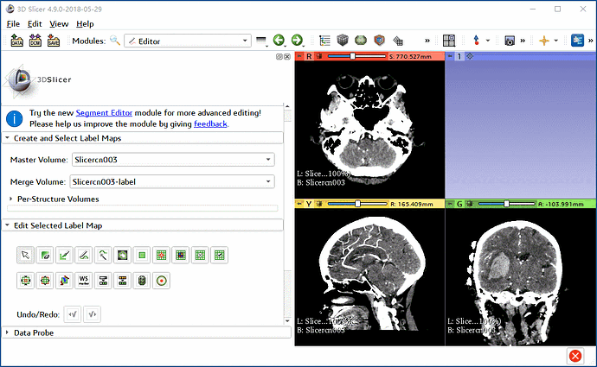The image size is (597, 367).
Task: Click the SAVE toolbar icon
Action: (x=54, y=41)
